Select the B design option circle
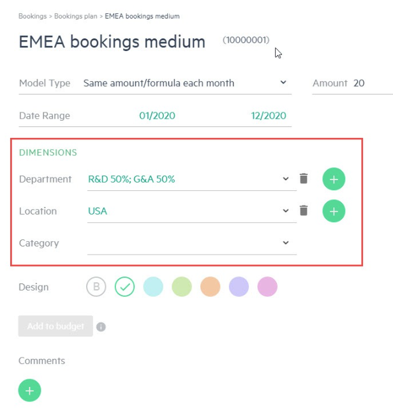 click(96, 287)
